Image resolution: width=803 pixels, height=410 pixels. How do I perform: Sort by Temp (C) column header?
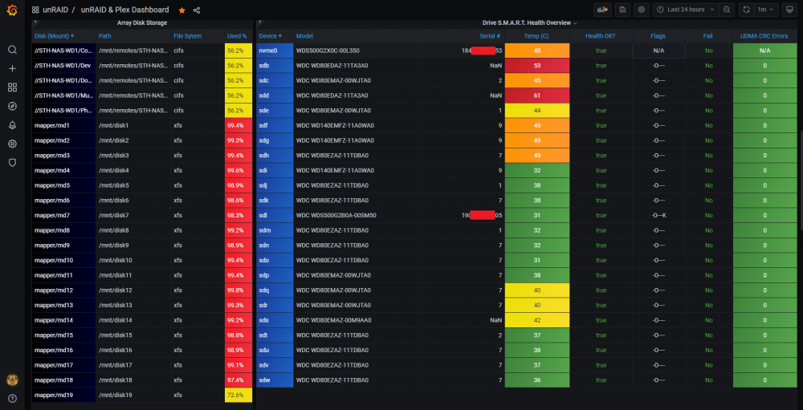coord(537,36)
